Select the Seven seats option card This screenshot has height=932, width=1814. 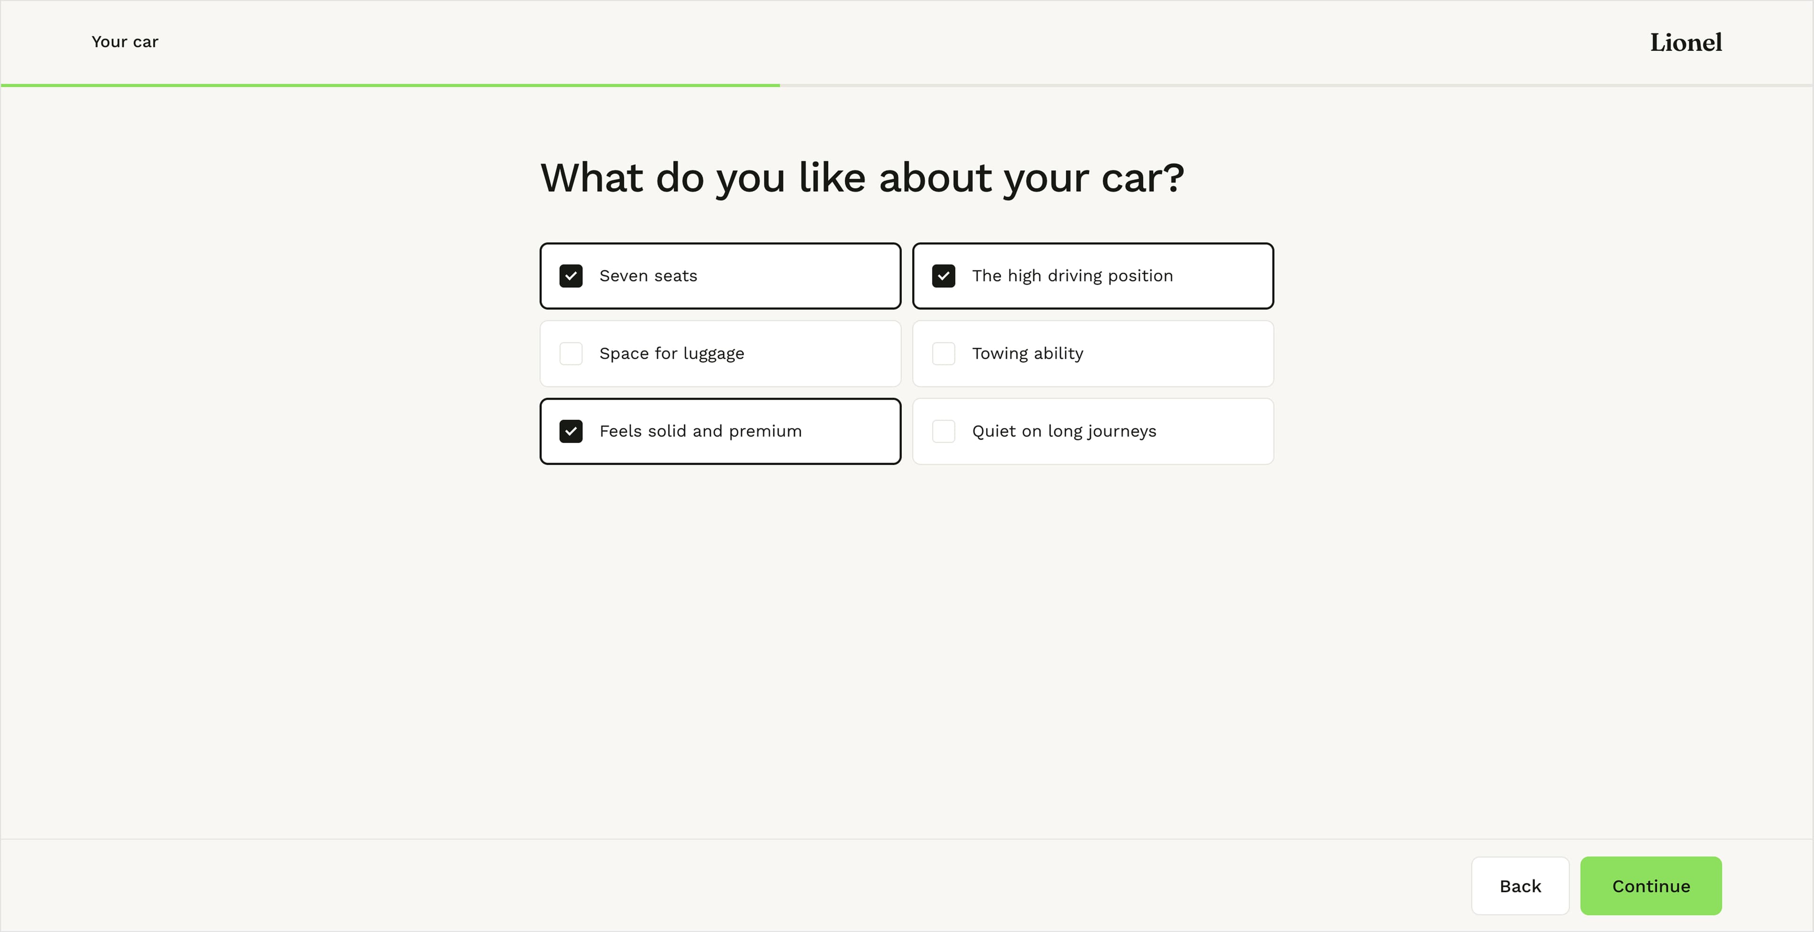(x=719, y=276)
